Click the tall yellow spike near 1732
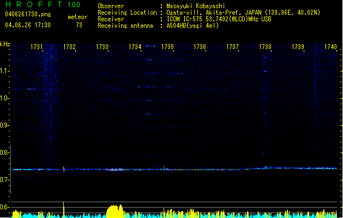 (64, 210)
